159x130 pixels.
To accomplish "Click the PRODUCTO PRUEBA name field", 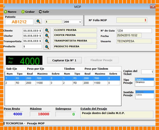I will tap(75, 46).
